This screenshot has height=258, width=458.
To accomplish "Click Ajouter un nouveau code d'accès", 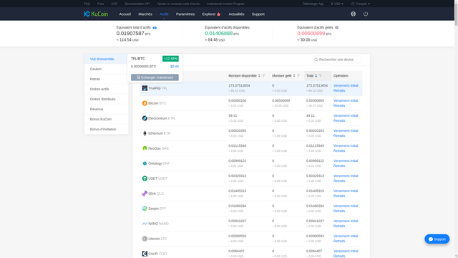I will 178,4.
